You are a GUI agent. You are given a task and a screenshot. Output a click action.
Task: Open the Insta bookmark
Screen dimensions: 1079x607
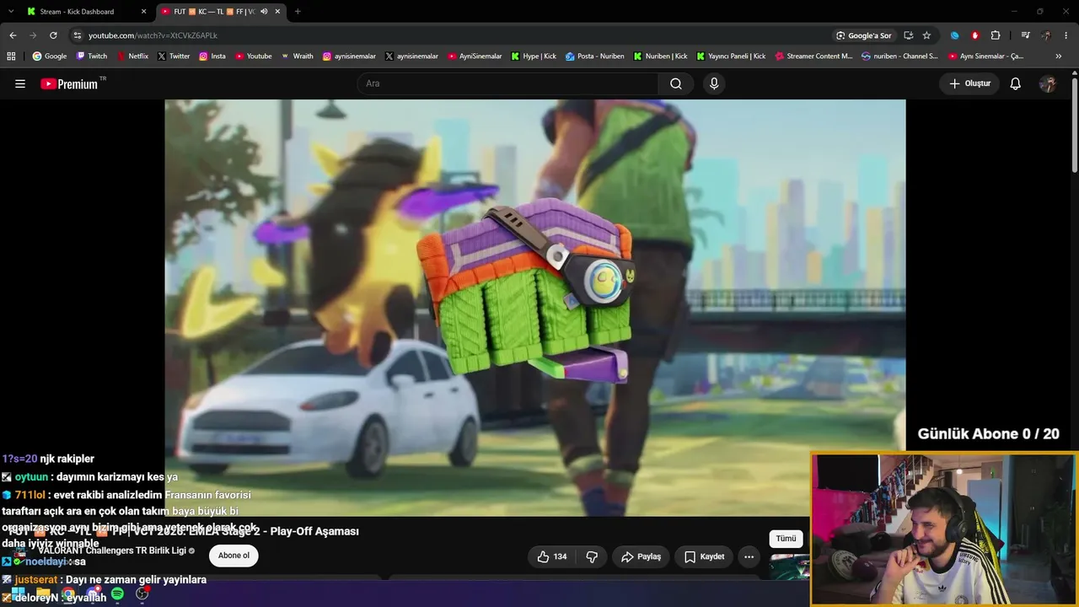click(212, 56)
